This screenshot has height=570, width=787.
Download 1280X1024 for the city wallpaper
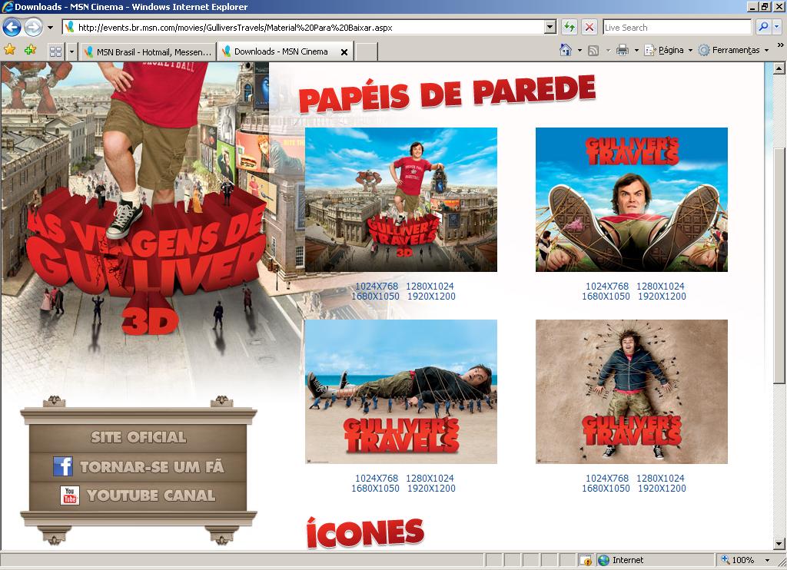[430, 286]
